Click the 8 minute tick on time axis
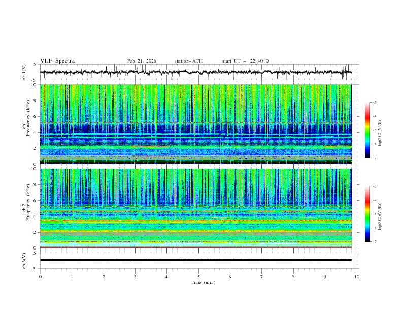This screenshot has width=402, height=311. pyautogui.click(x=293, y=276)
